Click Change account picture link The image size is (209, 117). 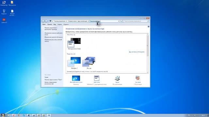coord(53,40)
